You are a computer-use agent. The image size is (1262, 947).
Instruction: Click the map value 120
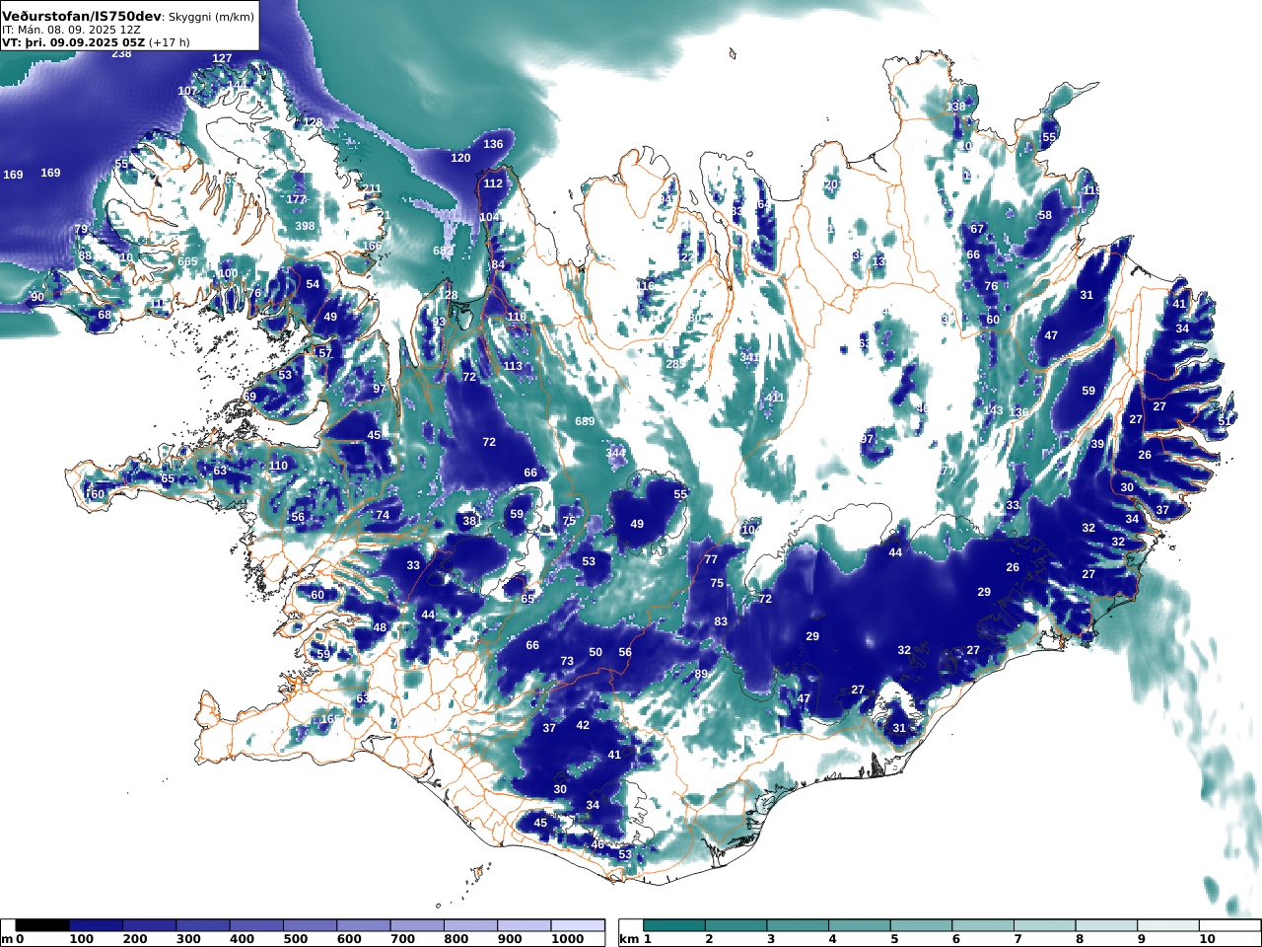460,158
